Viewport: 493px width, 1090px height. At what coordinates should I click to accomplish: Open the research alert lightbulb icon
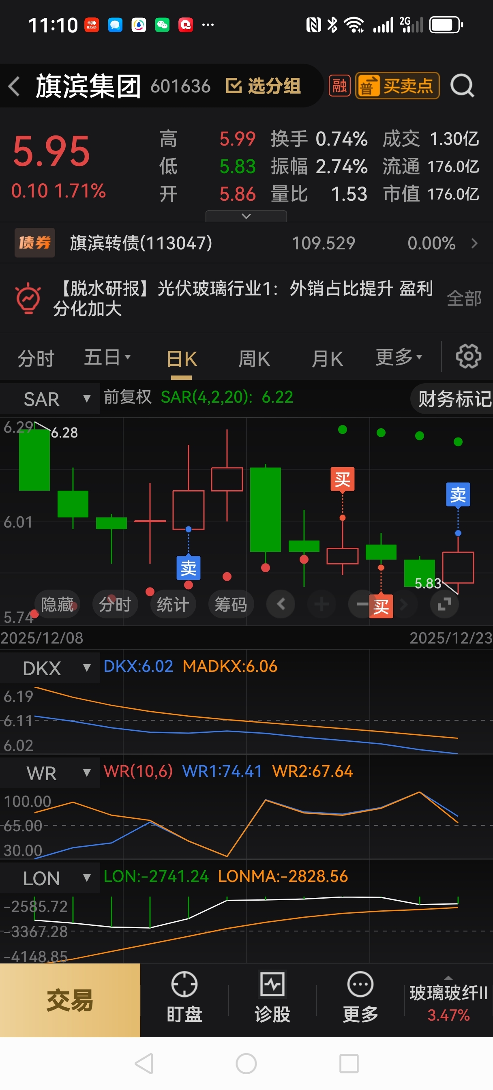[x=28, y=298]
